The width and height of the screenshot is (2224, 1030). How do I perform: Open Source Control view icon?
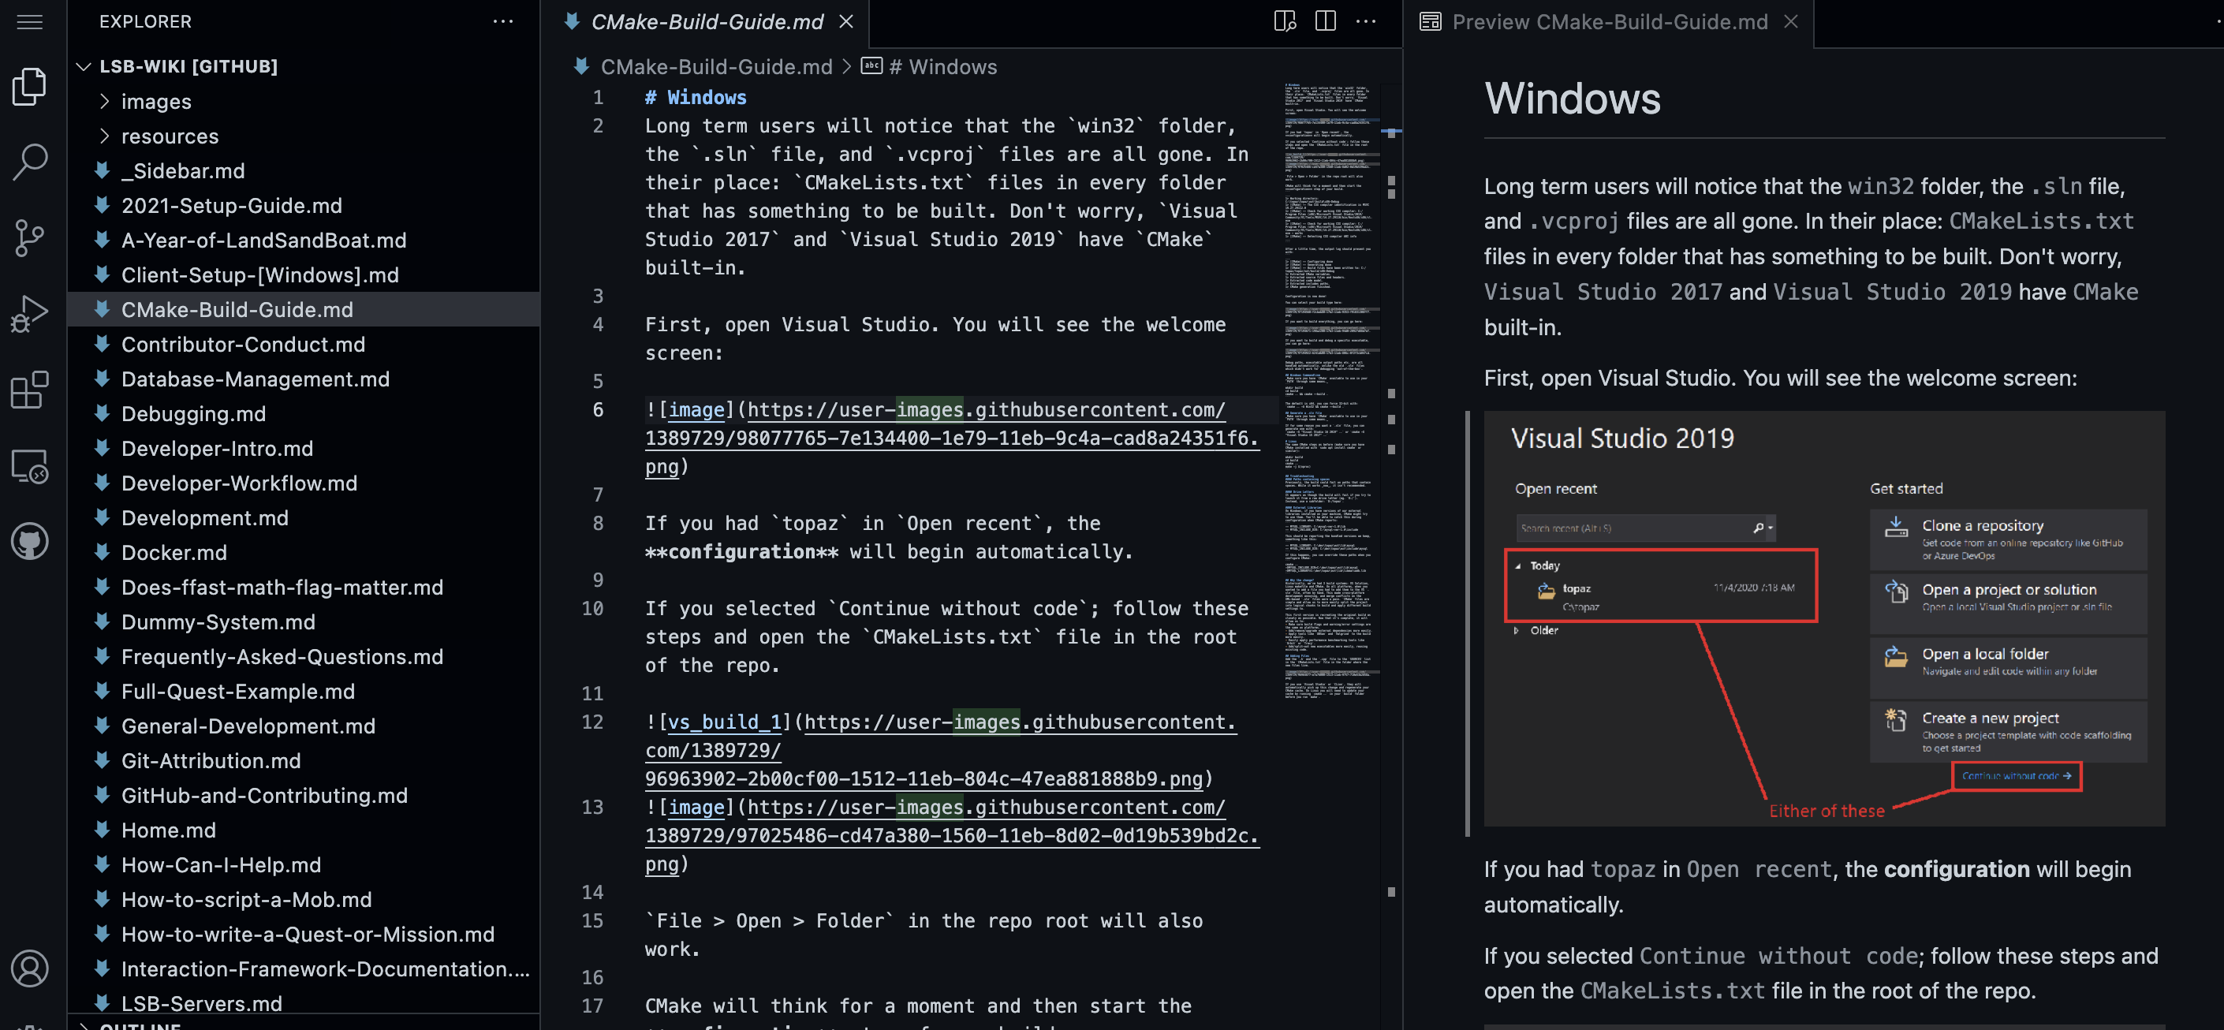pos(29,237)
